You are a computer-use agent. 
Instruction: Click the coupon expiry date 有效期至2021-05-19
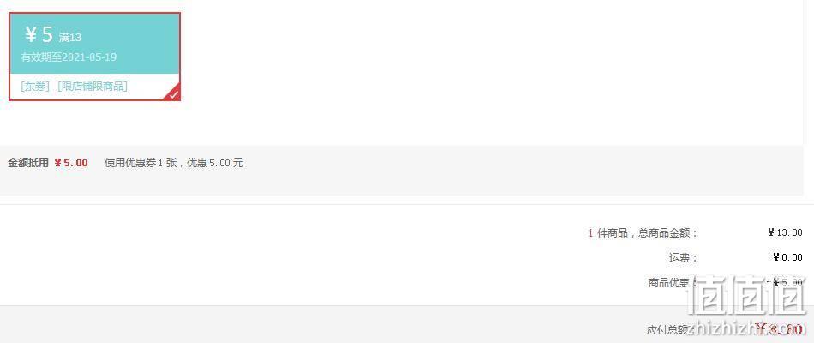pos(69,57)
